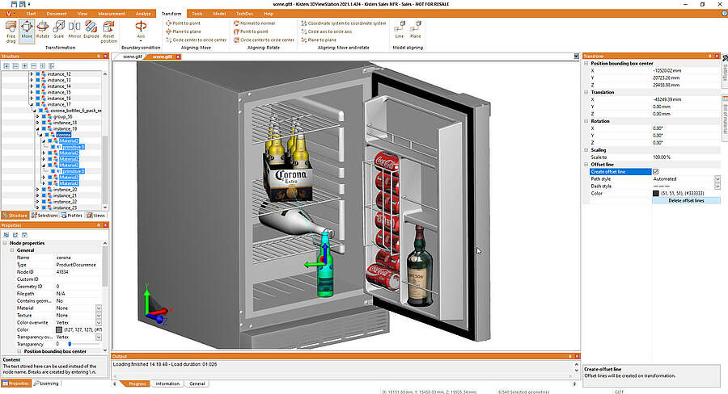
Task: Switch to the Analyze ribbon tab
Action: pos(143,14)
